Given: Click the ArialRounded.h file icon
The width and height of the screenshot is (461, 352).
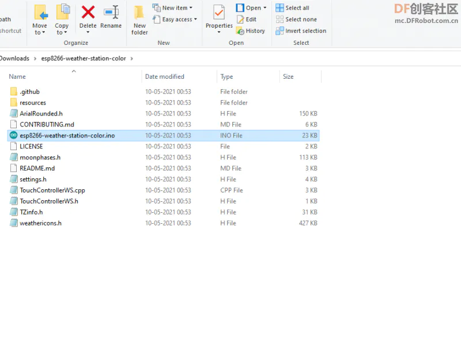Looking at the screenshot, I should (13, 113).
